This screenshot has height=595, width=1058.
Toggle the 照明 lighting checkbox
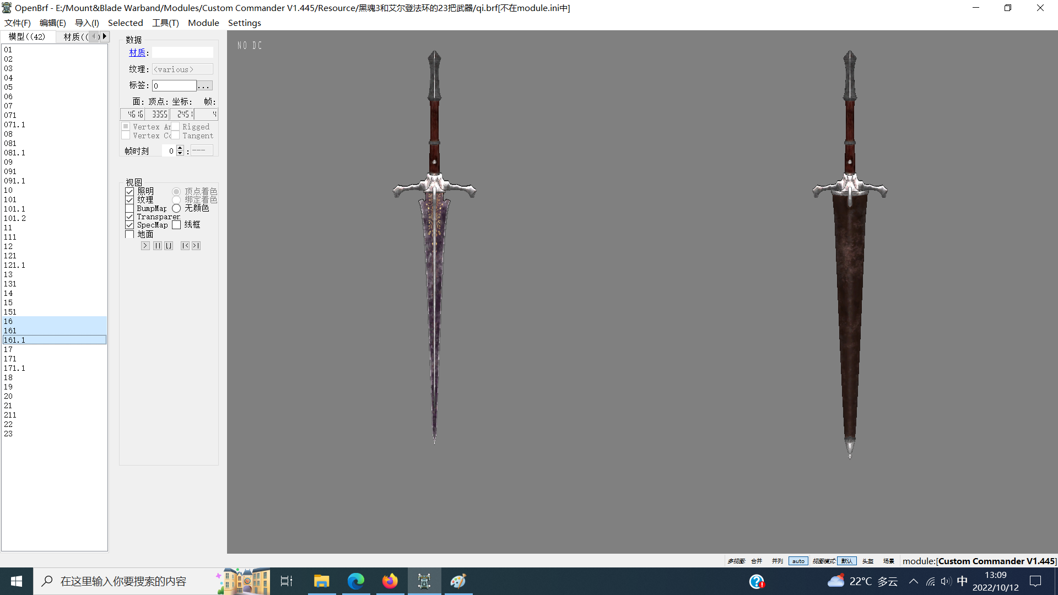coord(129,191)
